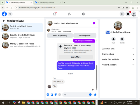
Task: Open the Facebook logo home link
Action: pyautogui.click(x=4, y=14)
